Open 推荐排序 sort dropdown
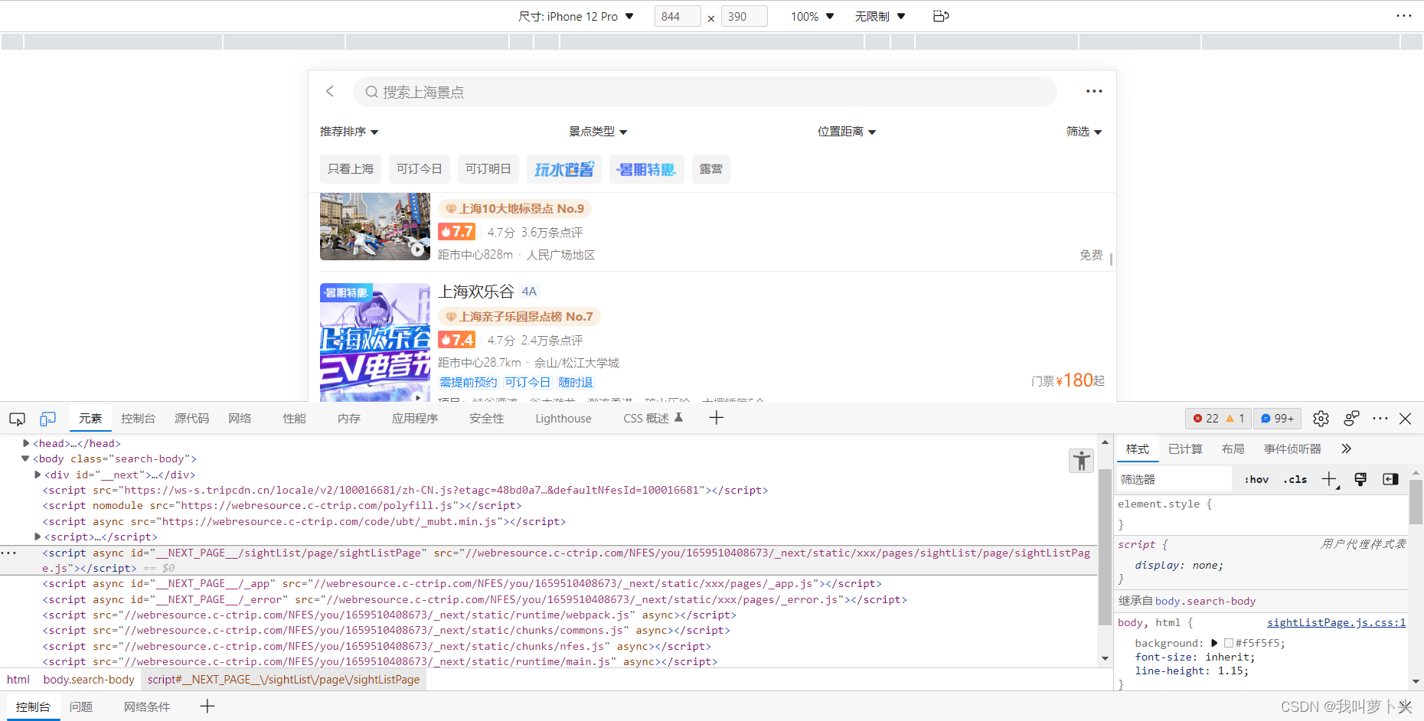This screenshot has height=721, width=1424. (349, 132)
